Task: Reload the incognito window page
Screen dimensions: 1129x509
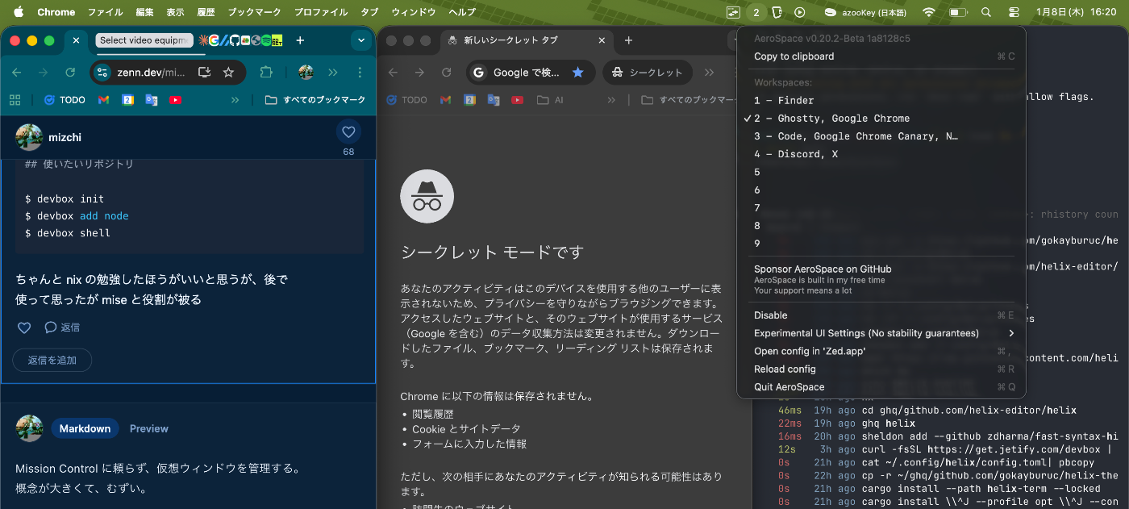Action: click(x=446, y=73)
